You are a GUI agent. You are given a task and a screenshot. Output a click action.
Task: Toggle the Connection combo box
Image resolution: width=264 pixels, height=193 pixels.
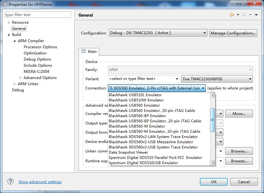(x=156, y=88)
